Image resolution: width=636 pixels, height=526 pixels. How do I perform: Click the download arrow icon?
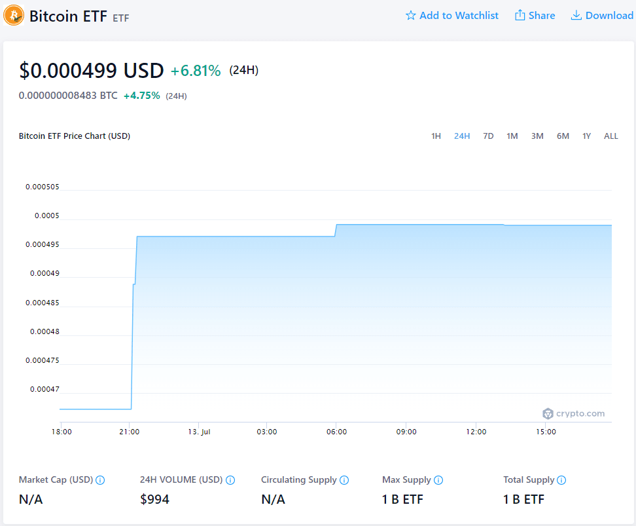coord(576,15)
